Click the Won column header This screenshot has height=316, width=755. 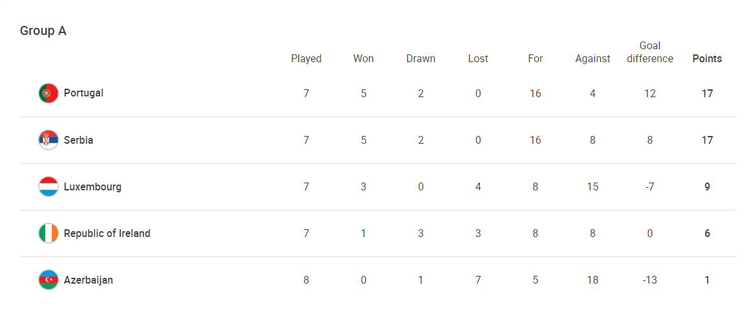tap(363, 59)
